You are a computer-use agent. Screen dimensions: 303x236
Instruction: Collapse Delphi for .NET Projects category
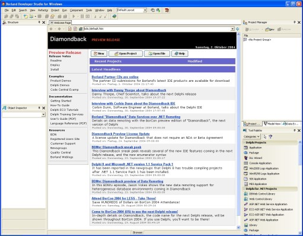(x=244, y=189)
